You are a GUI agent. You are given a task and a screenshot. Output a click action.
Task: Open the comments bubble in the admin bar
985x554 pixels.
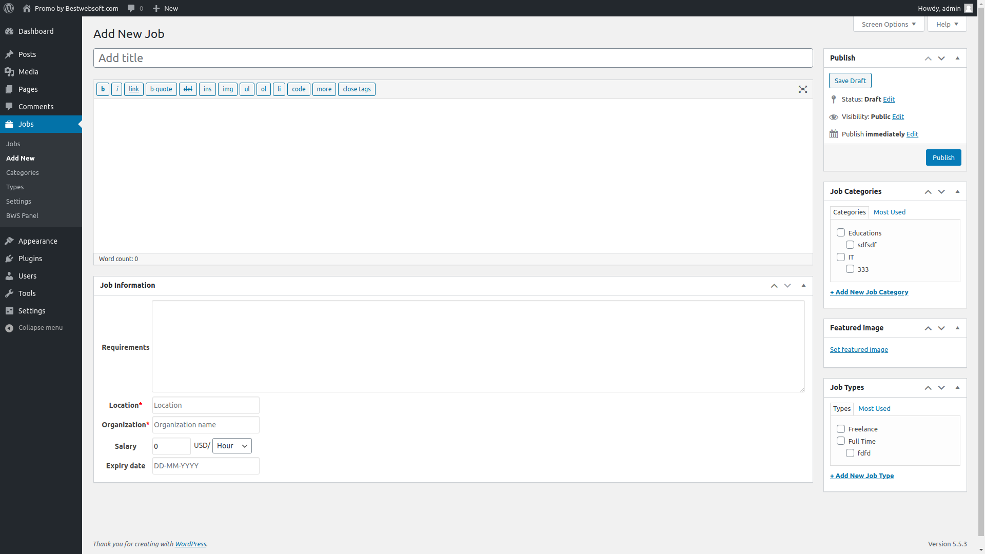(132, 8)
